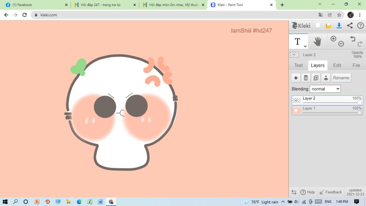366x206 pixels.
Task: Adjust the Layer 2 opacity slider
Action: click(x=359, y=103)
